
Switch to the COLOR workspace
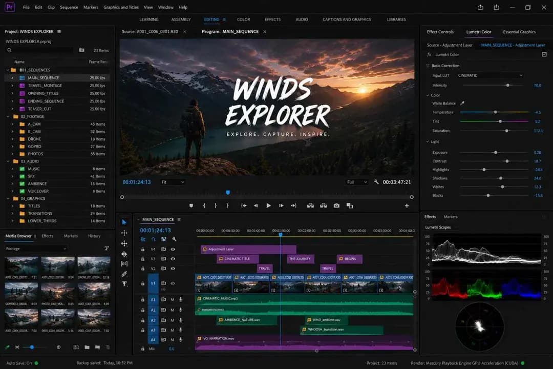(243, 19)
